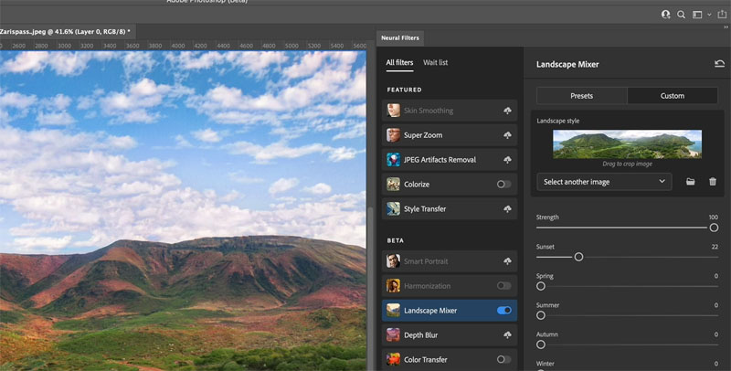
Task: Click the Strength value 100
Action: (x=714, y=217)
